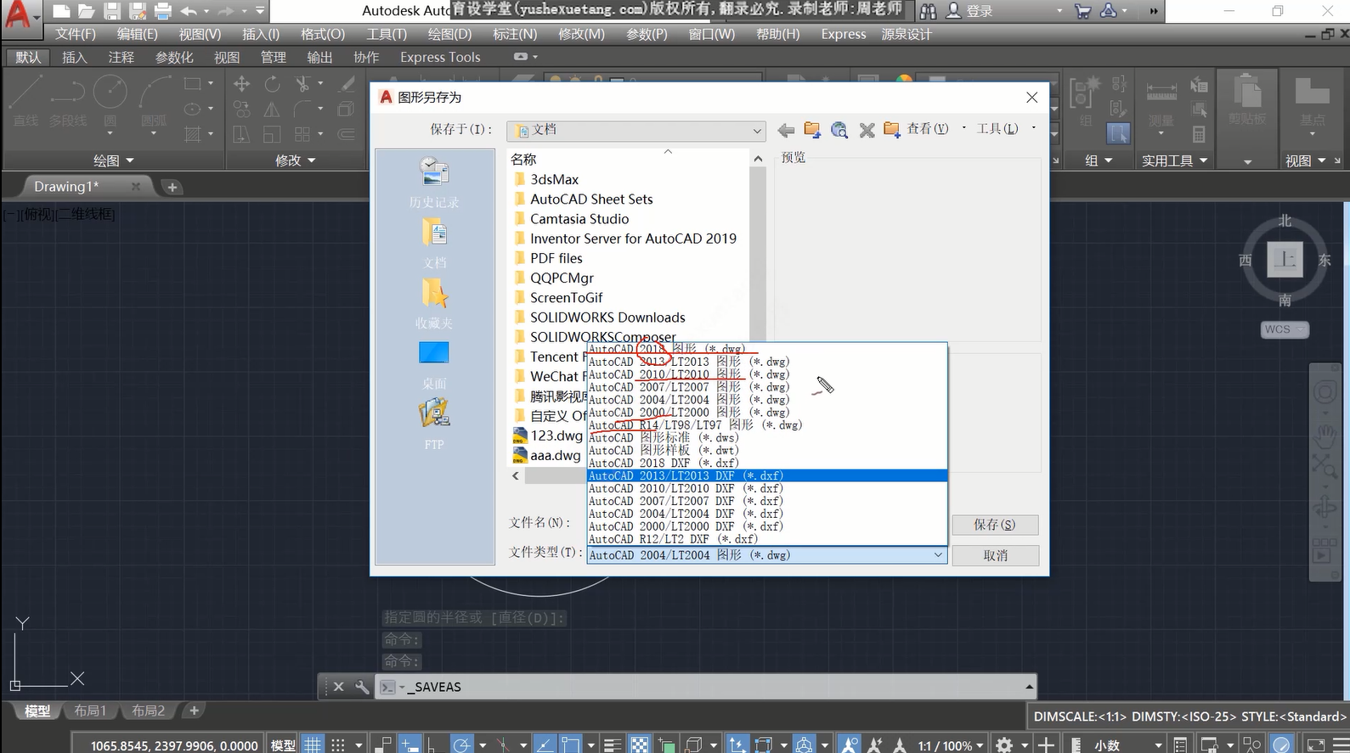Switch to the 布局2 layout tab

click(148, 711)
